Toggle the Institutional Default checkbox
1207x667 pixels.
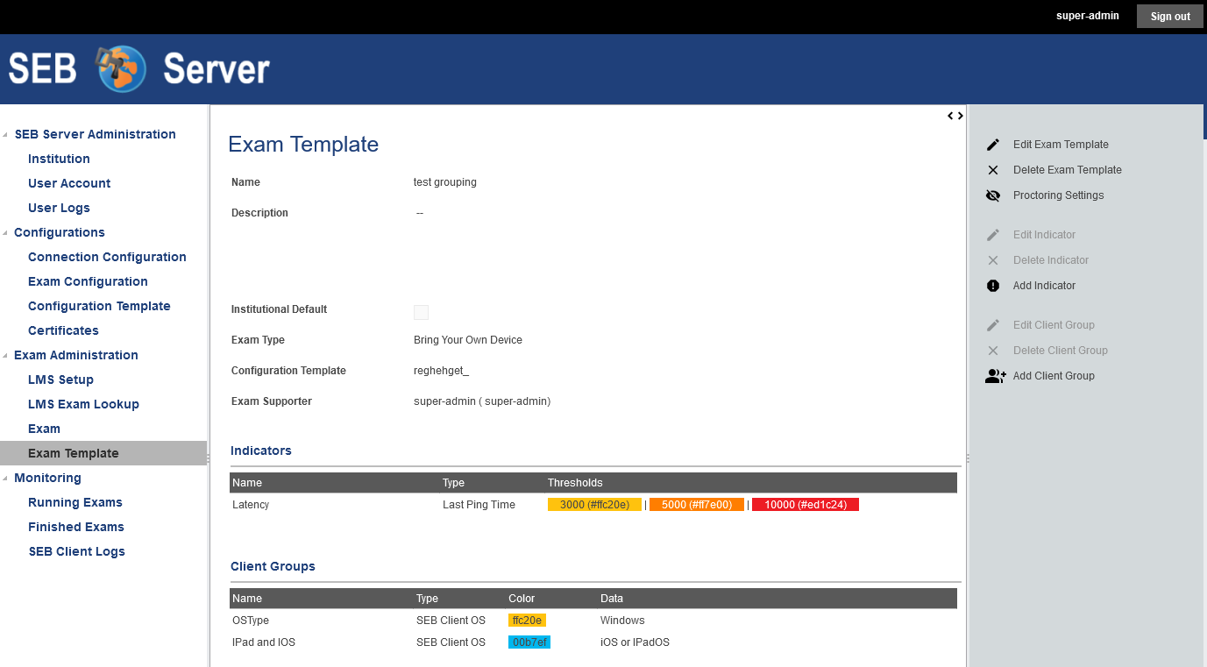coord(421,312)
